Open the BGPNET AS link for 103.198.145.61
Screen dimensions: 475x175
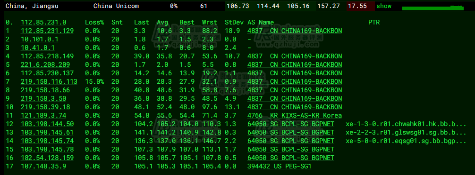coord(291,132)
